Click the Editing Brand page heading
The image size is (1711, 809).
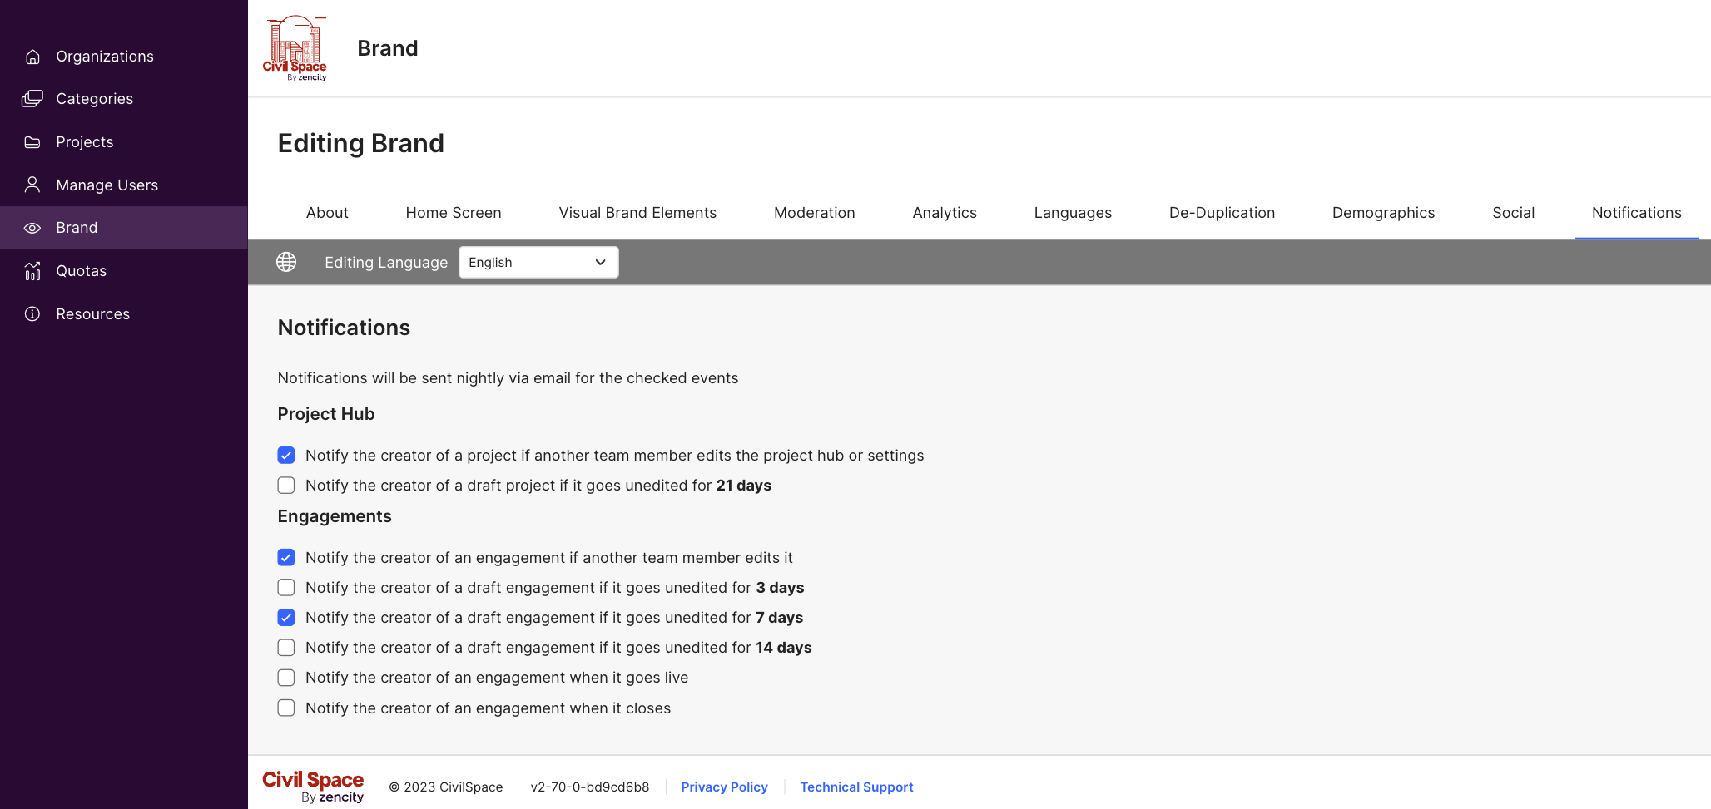(361, 143)
